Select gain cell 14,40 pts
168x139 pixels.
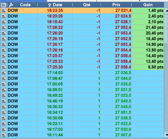pyautogui.click(x=148, y=56)
